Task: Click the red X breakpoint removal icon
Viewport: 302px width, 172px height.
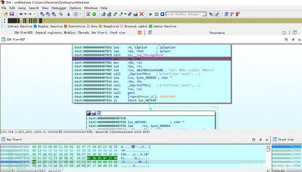Action: pyautogui.click(x=238, y=14)
